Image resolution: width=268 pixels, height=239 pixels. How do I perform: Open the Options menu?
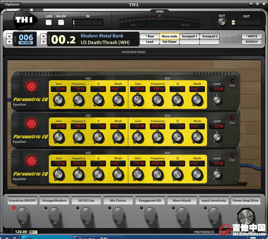(12, 4)
